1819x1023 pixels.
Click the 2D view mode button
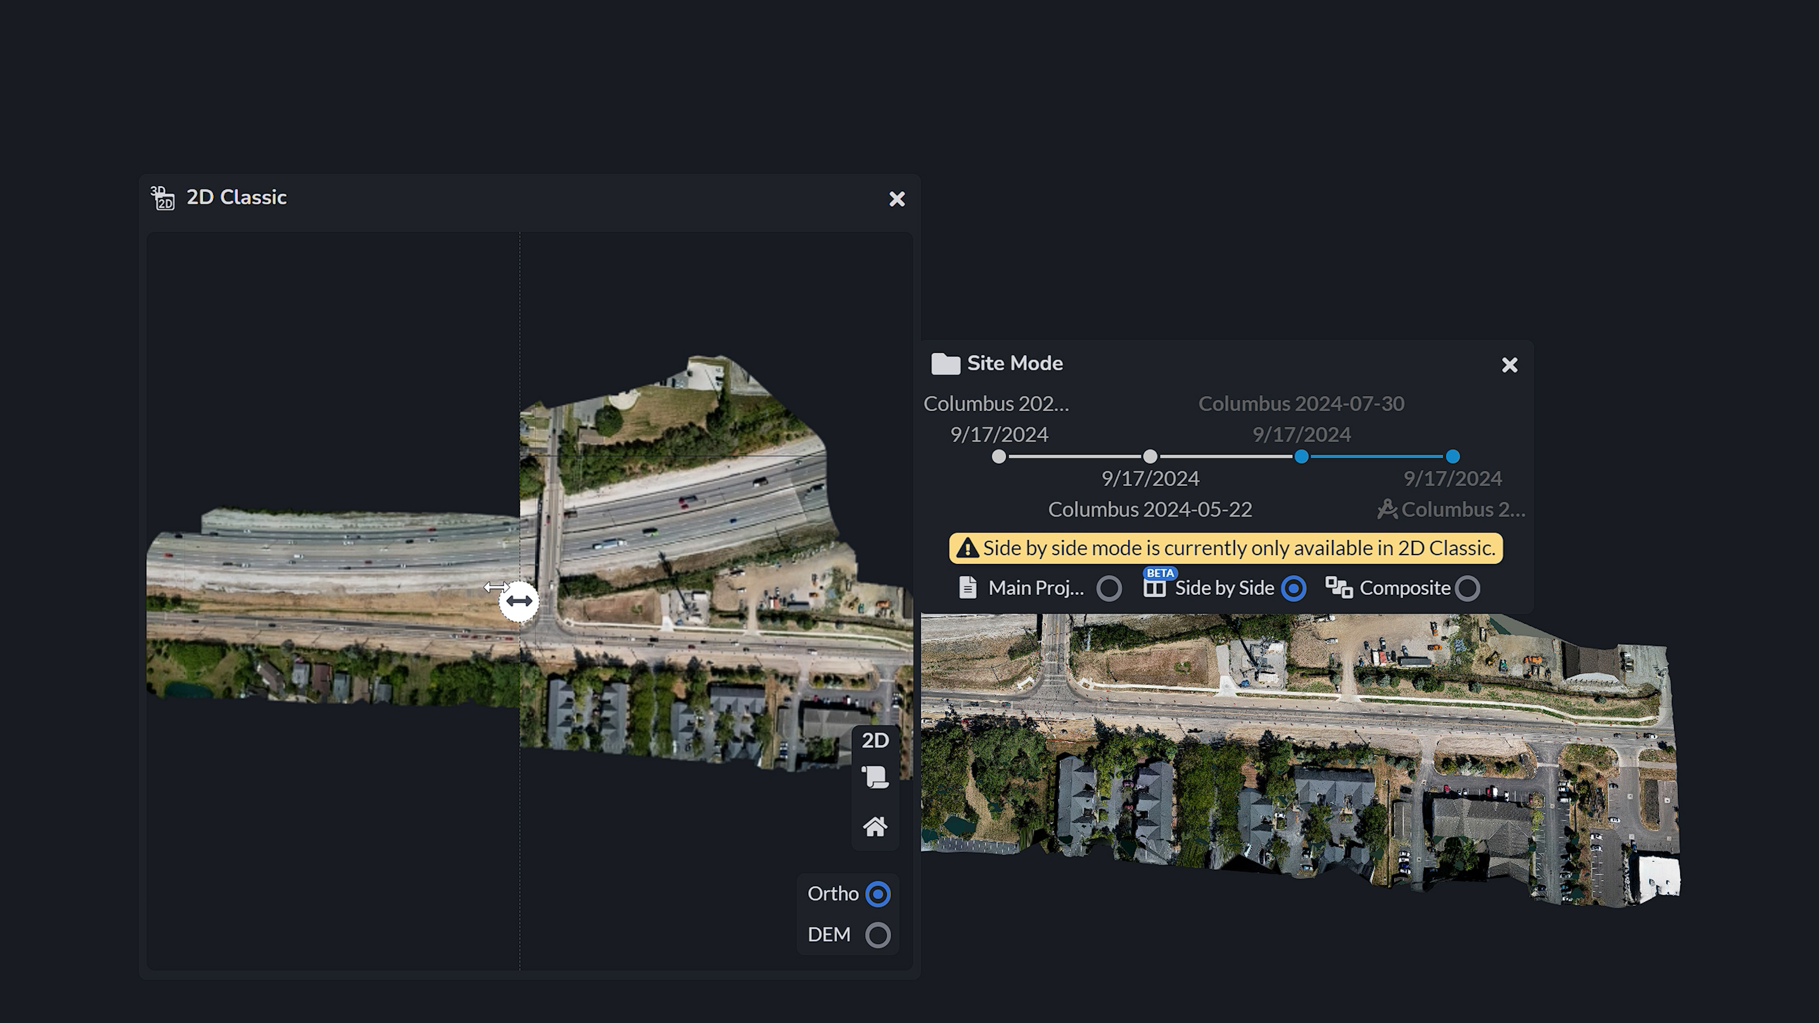click(x=875, y=740)
